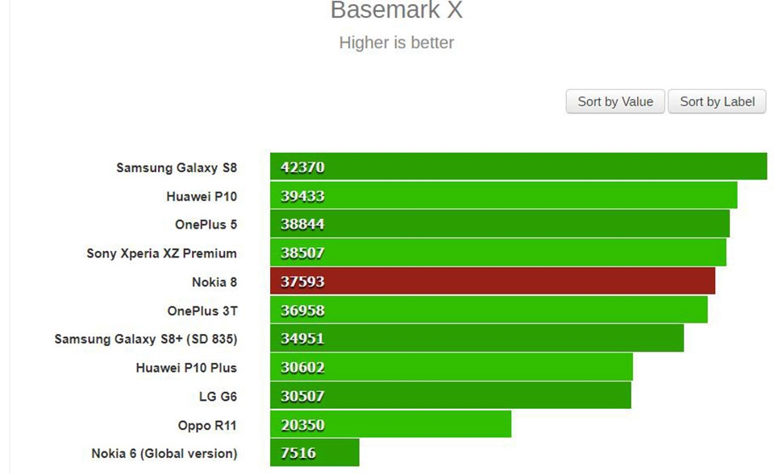The height and width of the screenshot is (474, 774).
Task: Click the Nokia 6 bar showing 7516
Action: tap(314, 452)
